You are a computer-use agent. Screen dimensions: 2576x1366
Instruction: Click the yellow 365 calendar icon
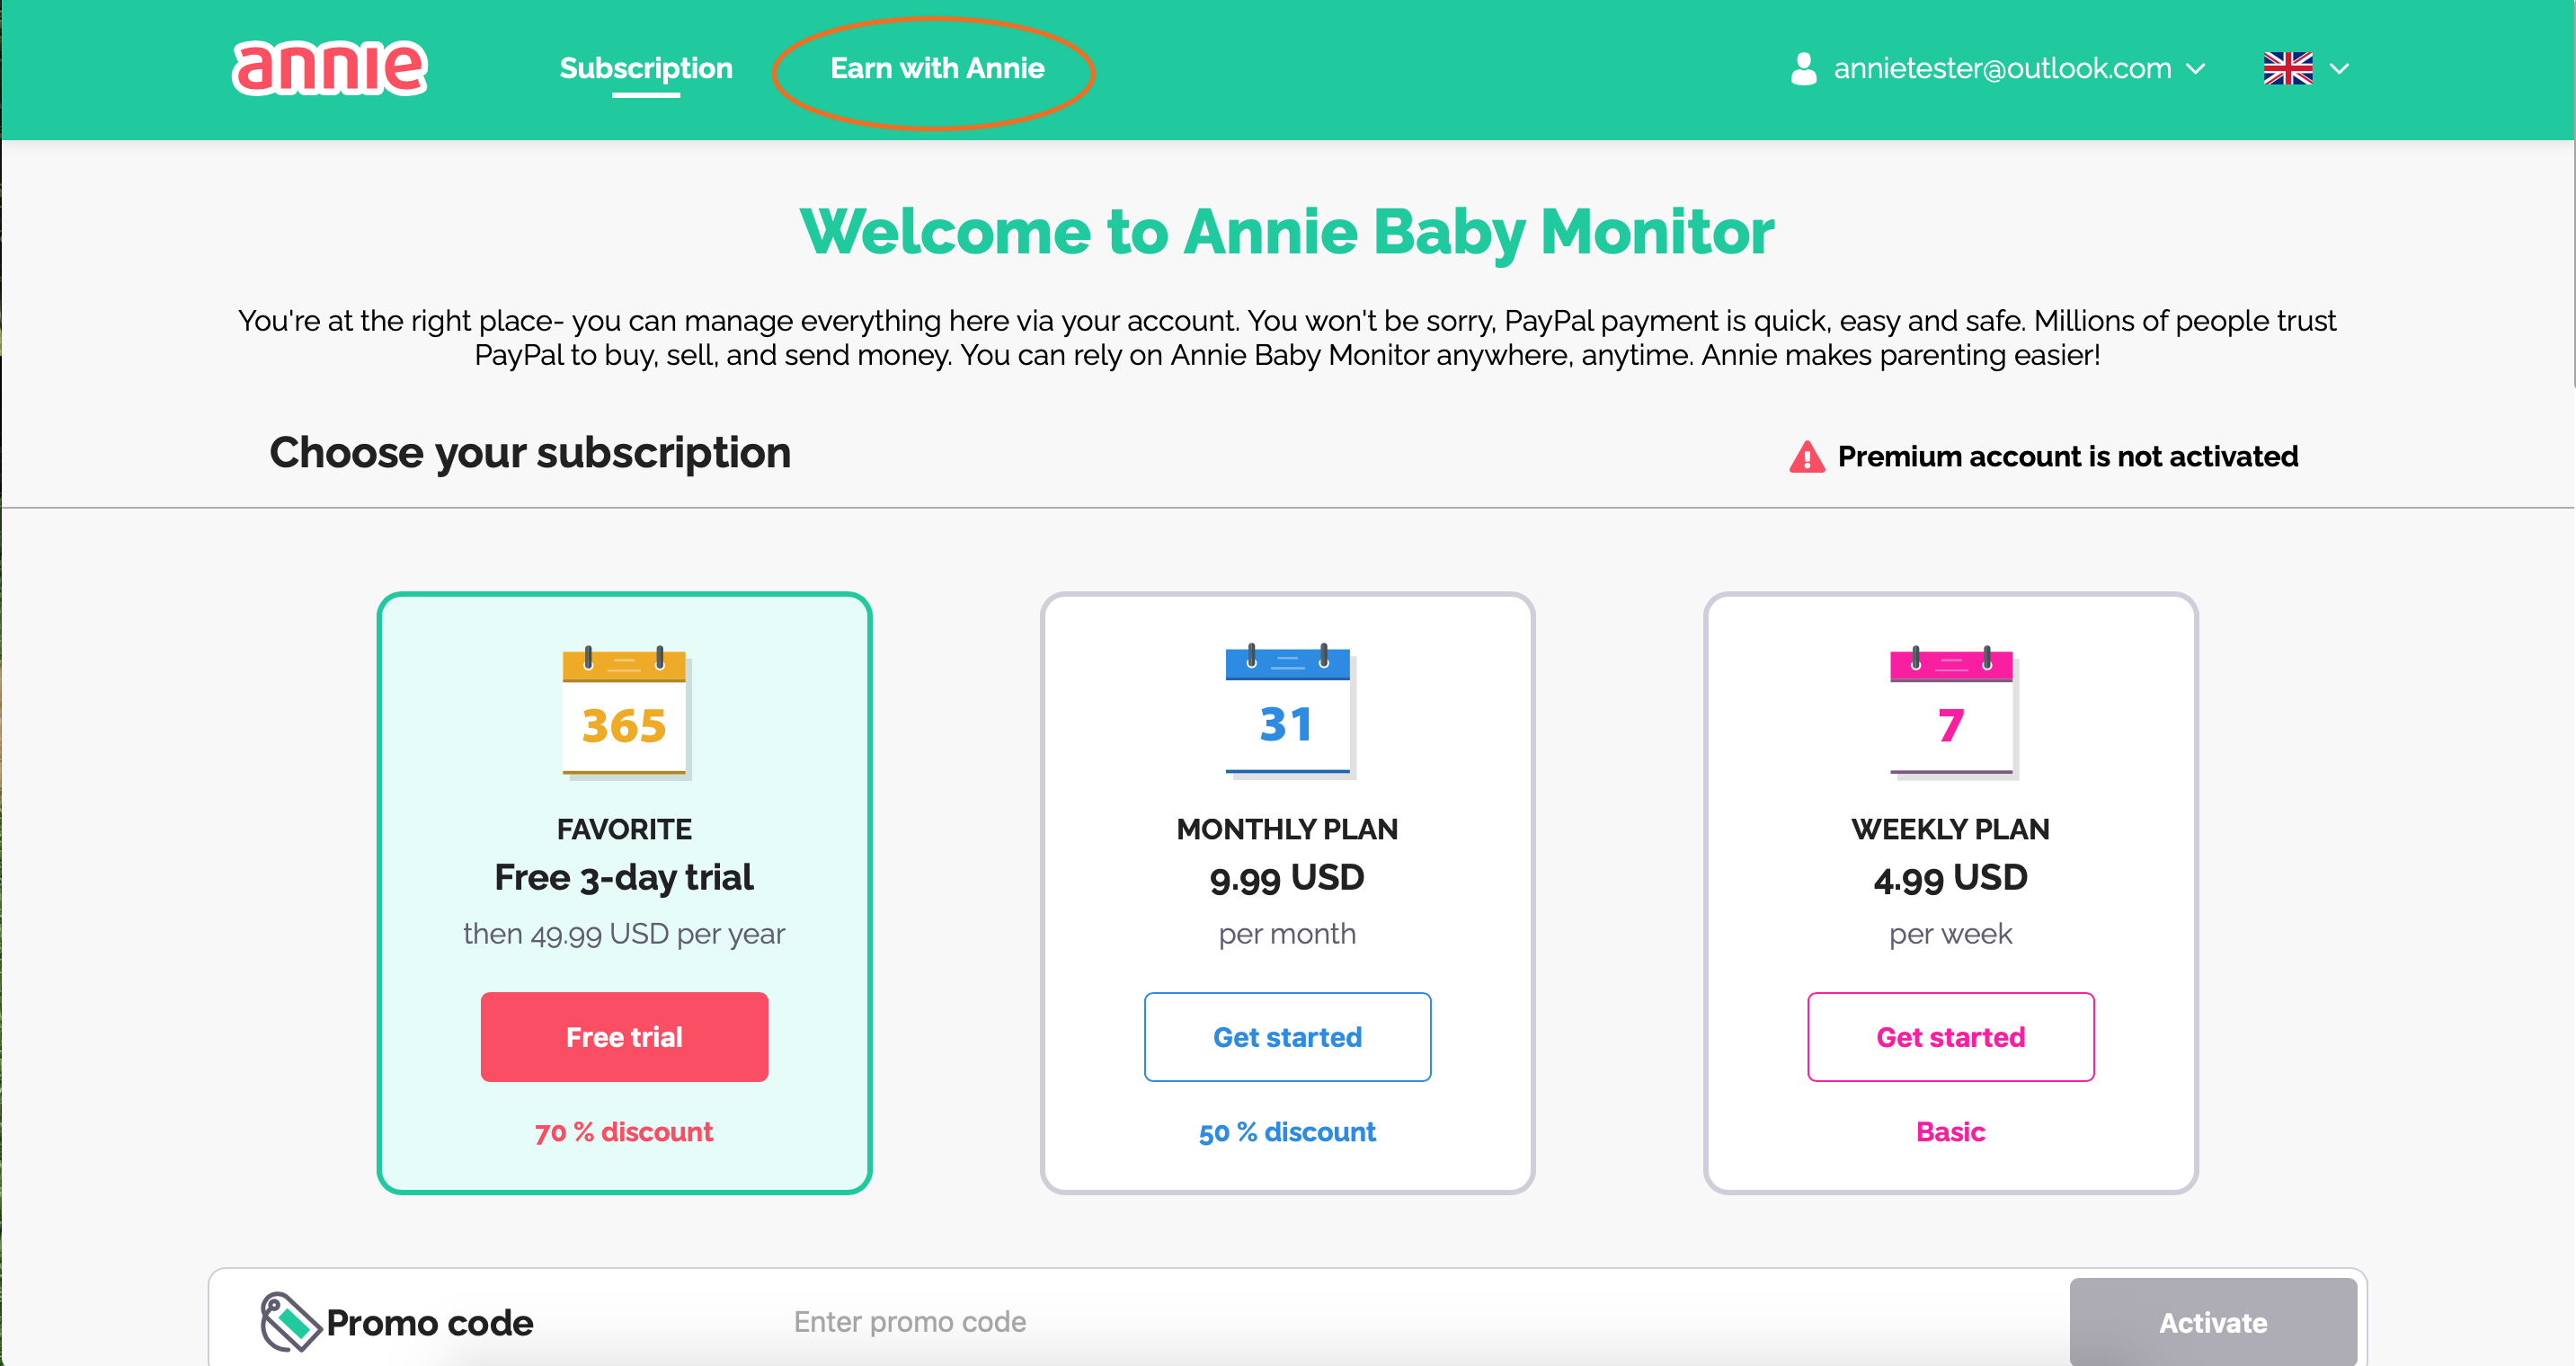[x=625, y=712]
